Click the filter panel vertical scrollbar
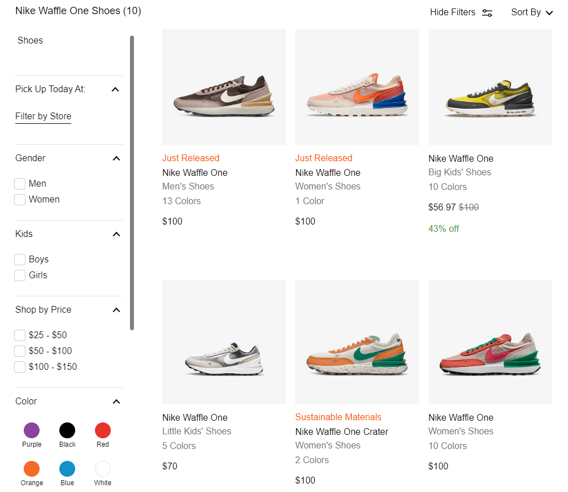568x492 pixels. pos(132,183)
